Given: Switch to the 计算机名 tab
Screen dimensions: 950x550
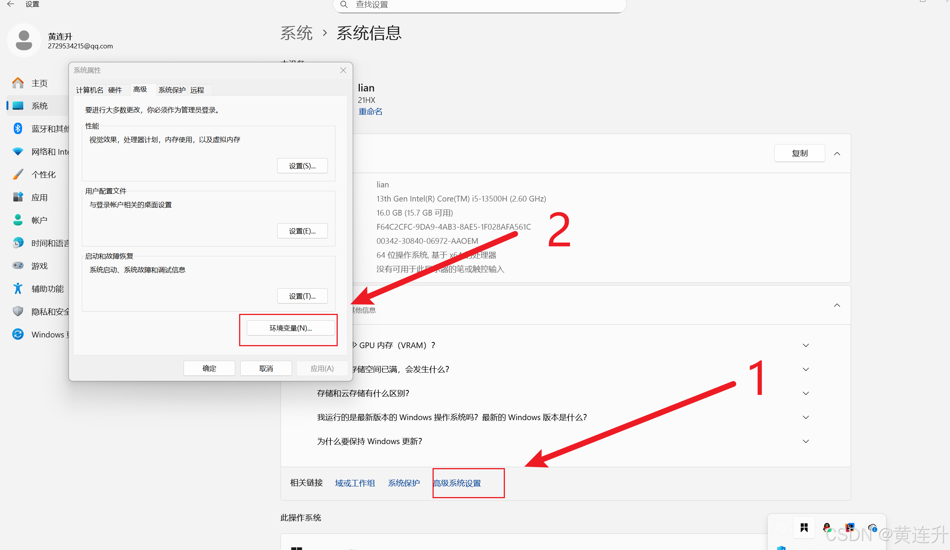Looking at the screenshot, I should coord(89,90).
